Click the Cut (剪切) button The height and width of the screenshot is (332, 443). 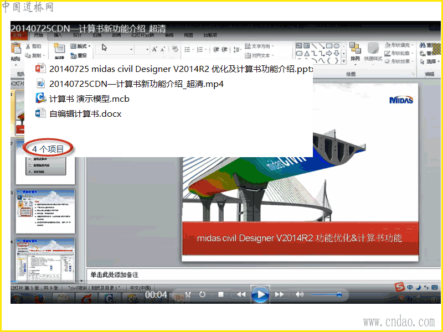33,46
